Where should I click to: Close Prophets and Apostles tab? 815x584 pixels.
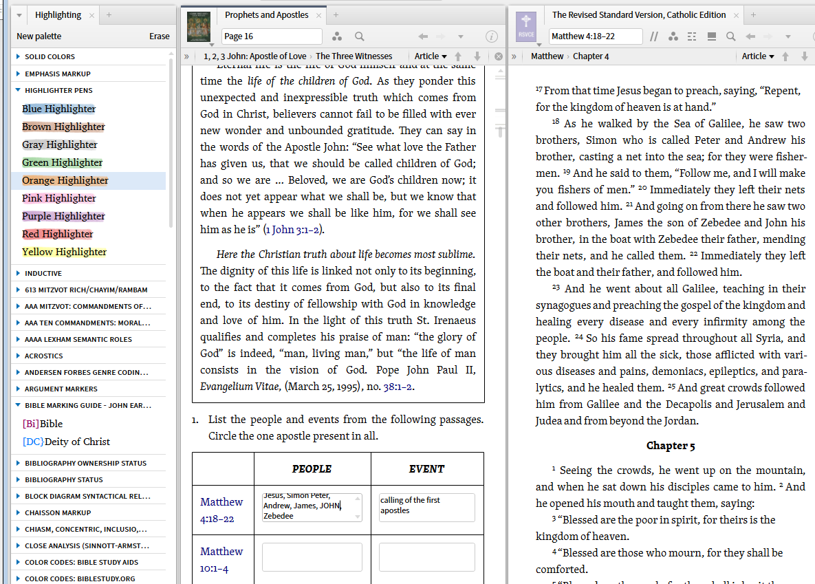click(318, 16)
